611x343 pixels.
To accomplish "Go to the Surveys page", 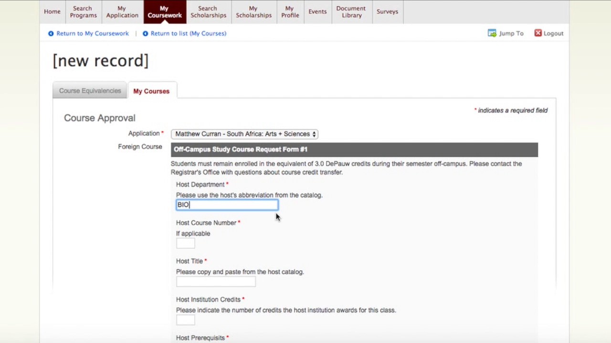I will 387,11.
